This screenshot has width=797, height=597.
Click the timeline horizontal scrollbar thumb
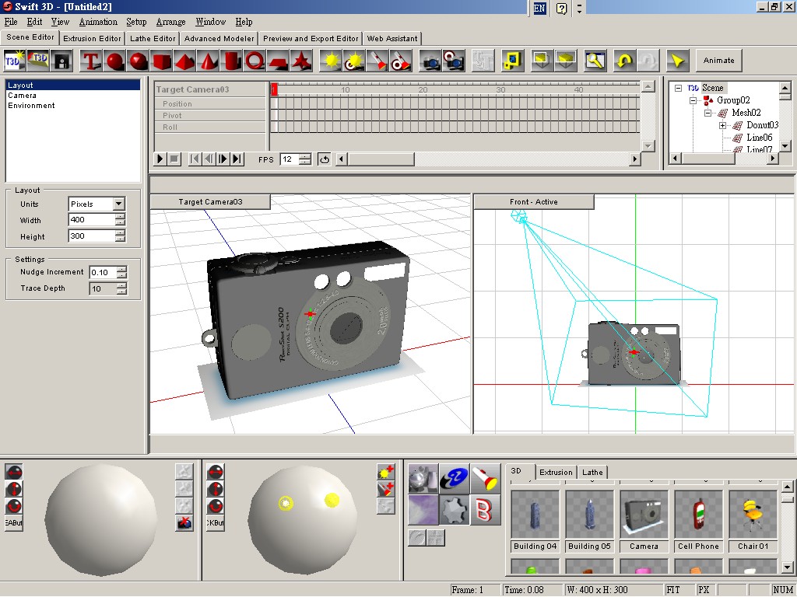381,159
